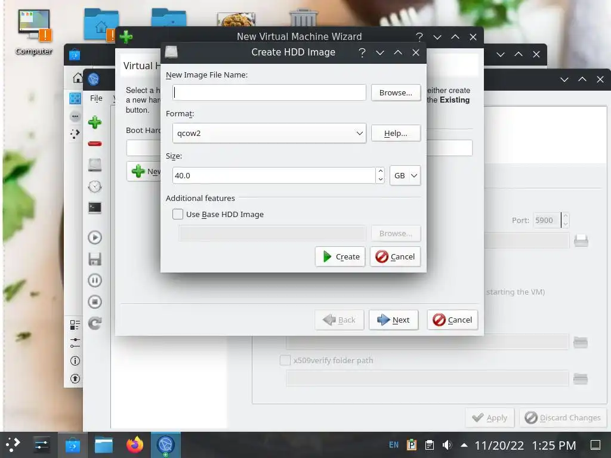Click the upload arrow sidebar icon
611x458 pixels.
tap(75, 379)
